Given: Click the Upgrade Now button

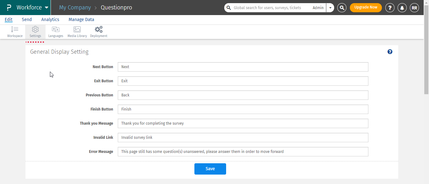Looking at the screenshot, I should tap(366, 8).
